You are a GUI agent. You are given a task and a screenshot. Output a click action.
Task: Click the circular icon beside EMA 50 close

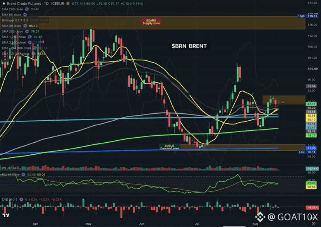[25, 15]
